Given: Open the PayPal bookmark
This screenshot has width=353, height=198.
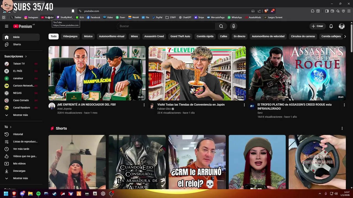Looking at the screenshot, I should tap(157, 17).
